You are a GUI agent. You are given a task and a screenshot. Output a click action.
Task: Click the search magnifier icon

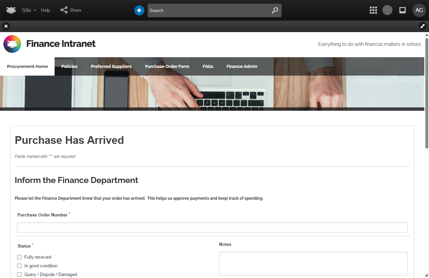275,10
